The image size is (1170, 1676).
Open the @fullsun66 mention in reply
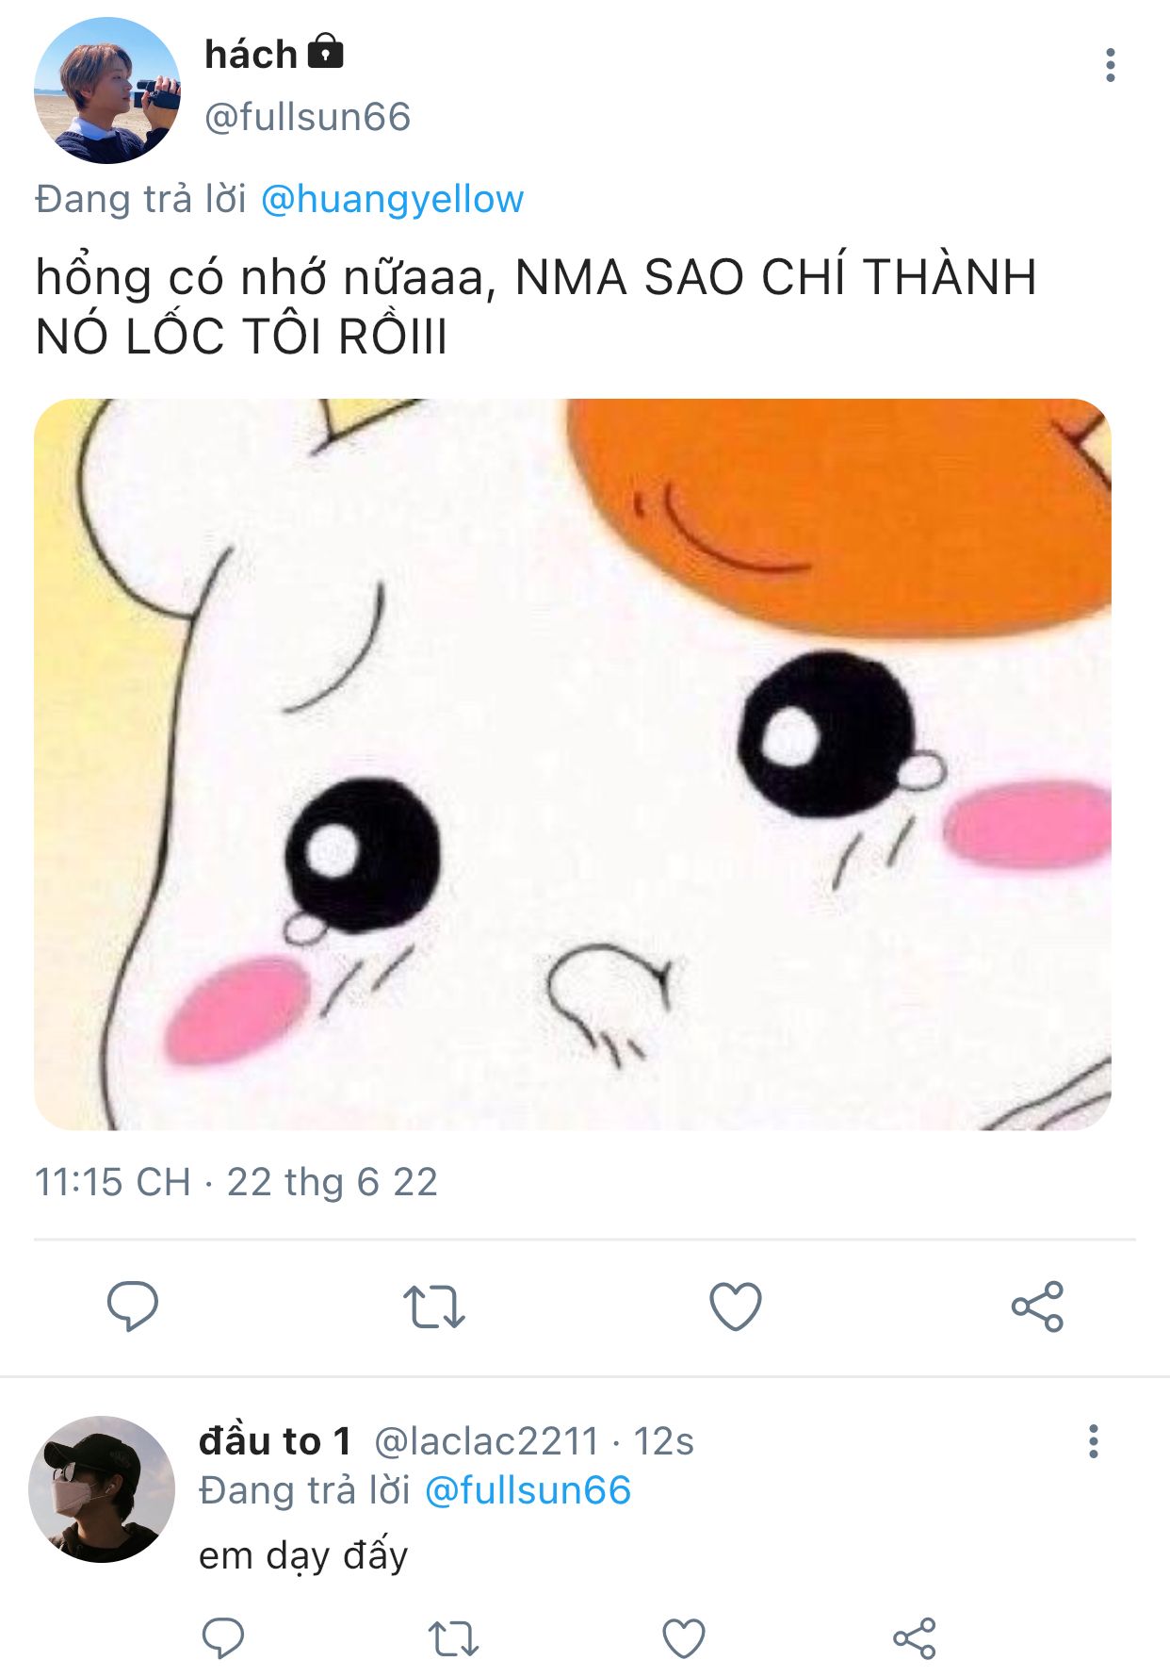pos(528,1490)
